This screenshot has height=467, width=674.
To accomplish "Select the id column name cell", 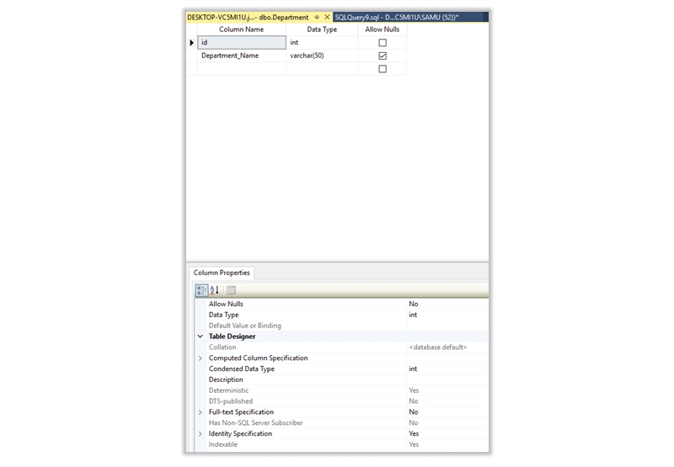I will (x=242, y=43).
